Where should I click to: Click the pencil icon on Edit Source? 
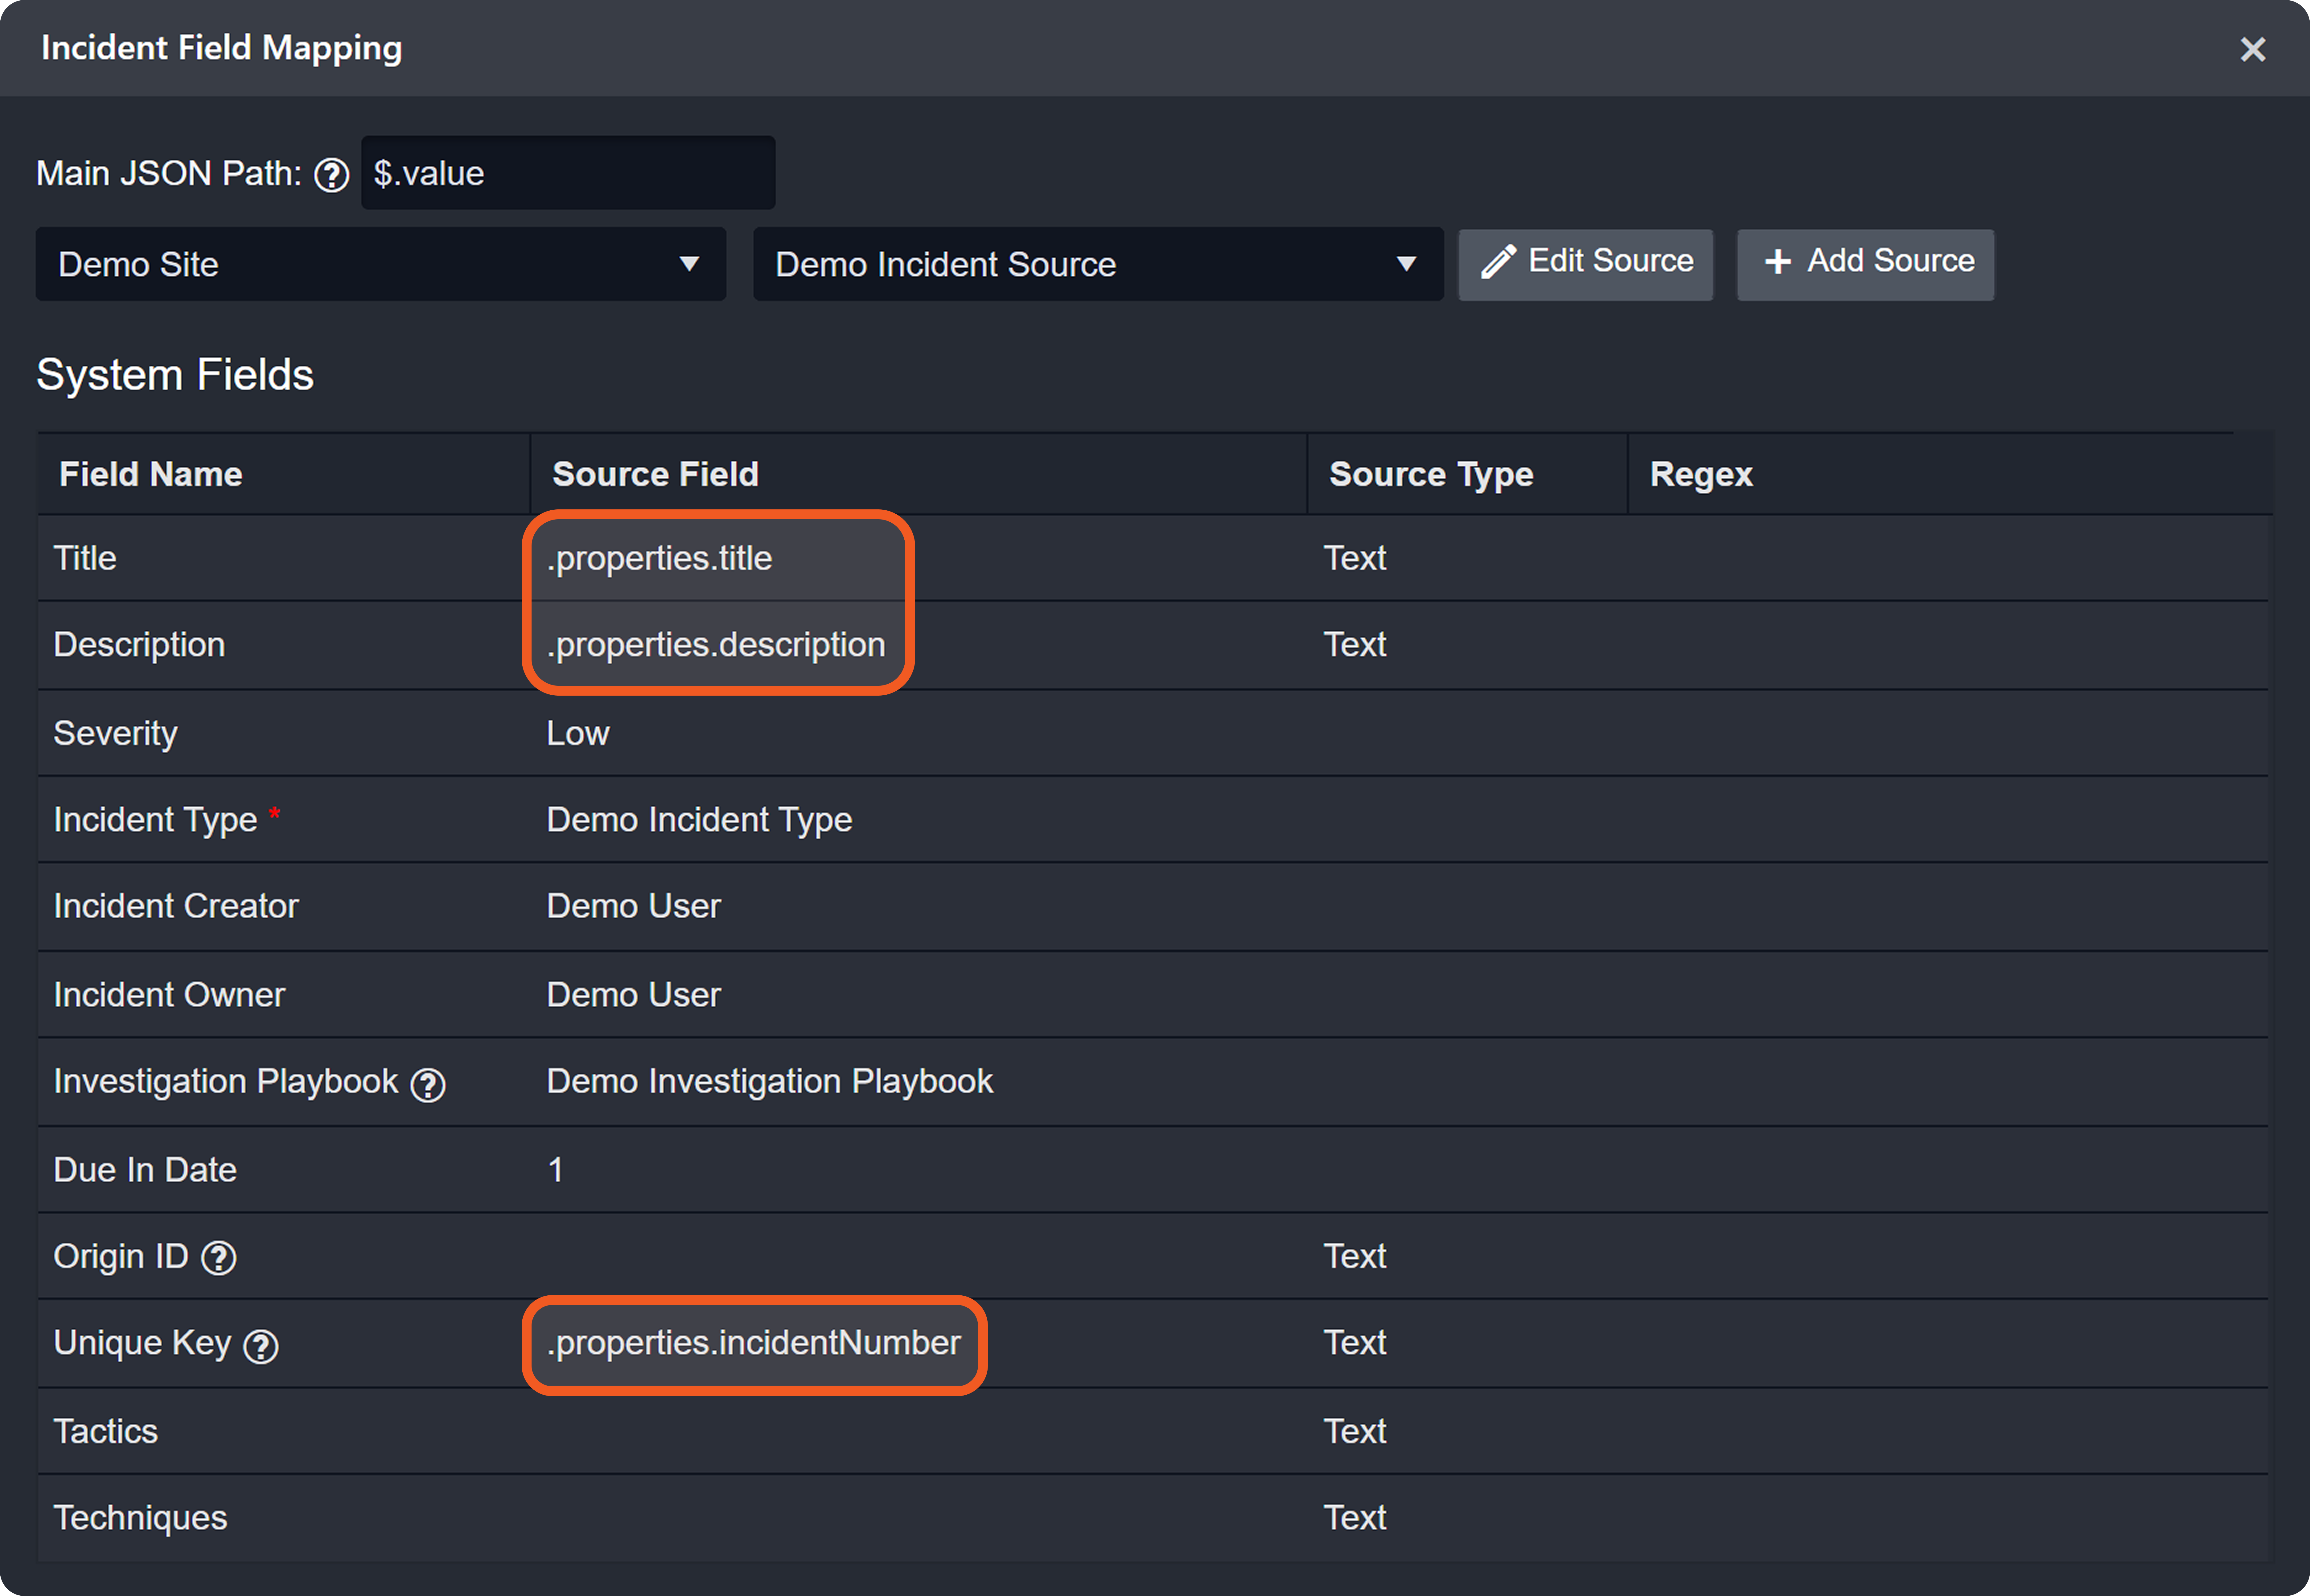point(1498,262)
